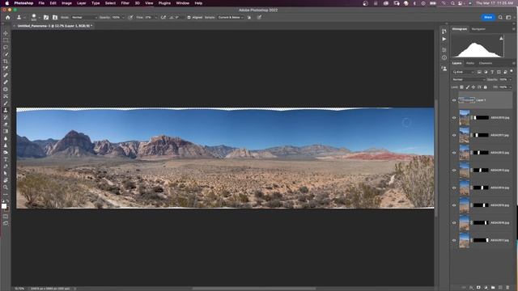Open the layer Opacity dropdown arrow
Image resolution: width=518 pixels, height=291 pixels.
click(510, 79)
